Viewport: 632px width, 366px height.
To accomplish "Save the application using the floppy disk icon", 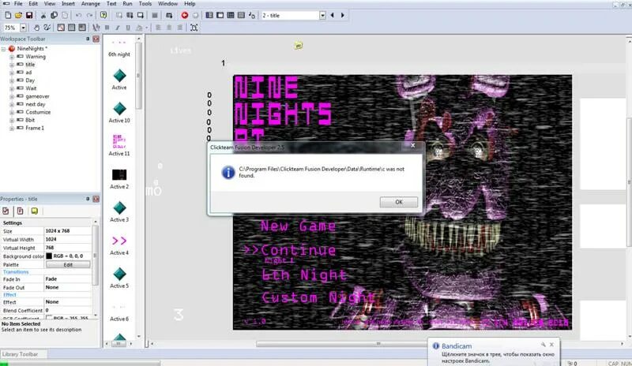I will pyautogui.click(x=29, y=15).
